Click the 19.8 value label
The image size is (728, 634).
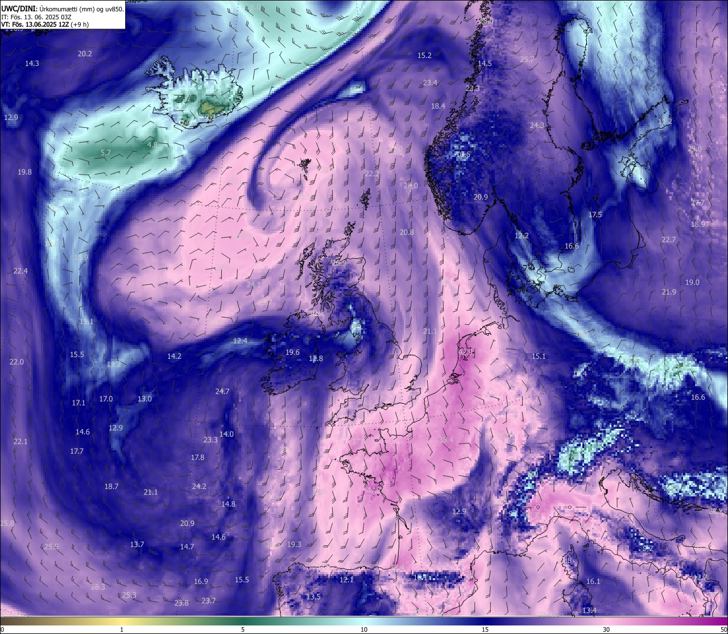(24, 172)
